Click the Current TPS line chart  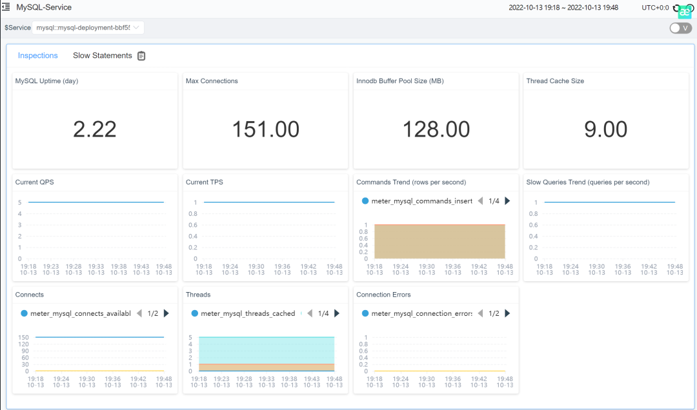tap(265, 235)
